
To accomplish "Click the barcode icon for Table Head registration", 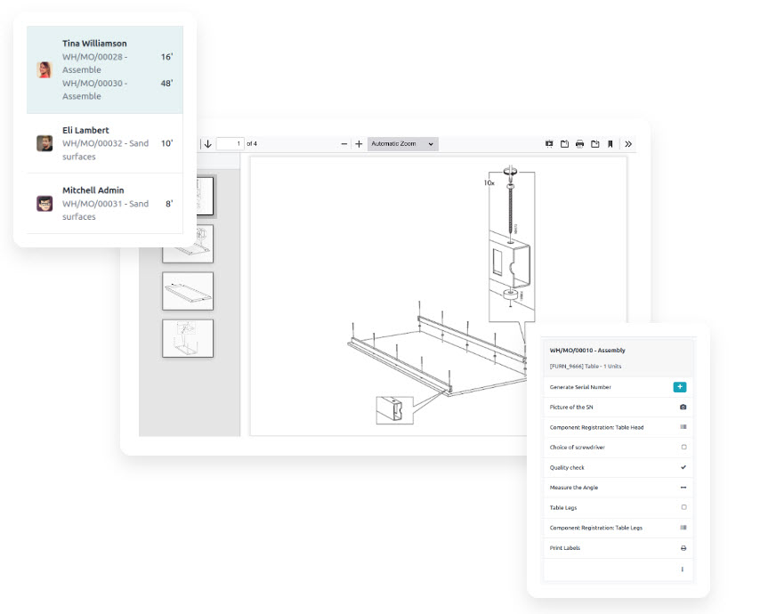I will (x=683, y=427).
